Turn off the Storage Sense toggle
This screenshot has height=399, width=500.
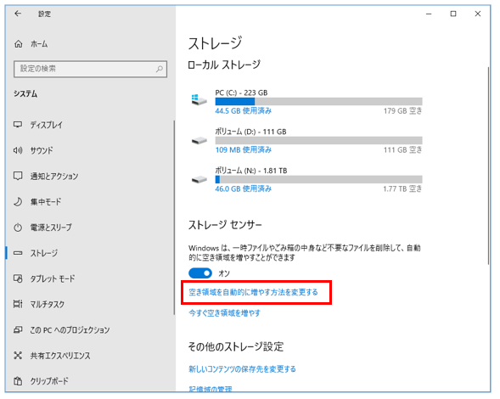200,273
